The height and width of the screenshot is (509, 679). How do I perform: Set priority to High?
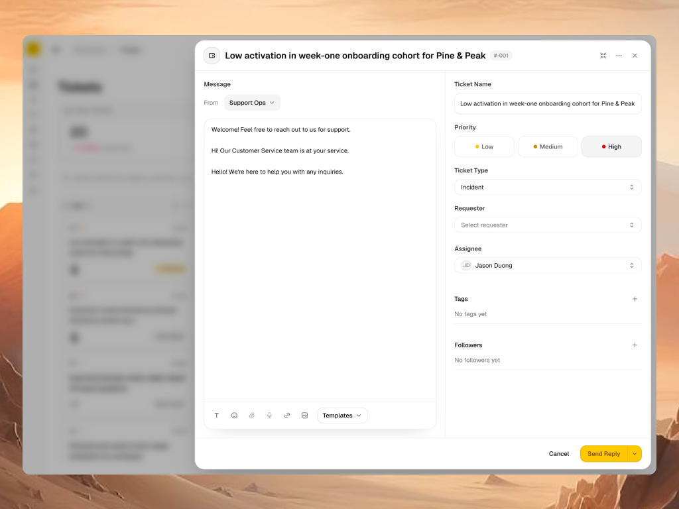[611, 146]
